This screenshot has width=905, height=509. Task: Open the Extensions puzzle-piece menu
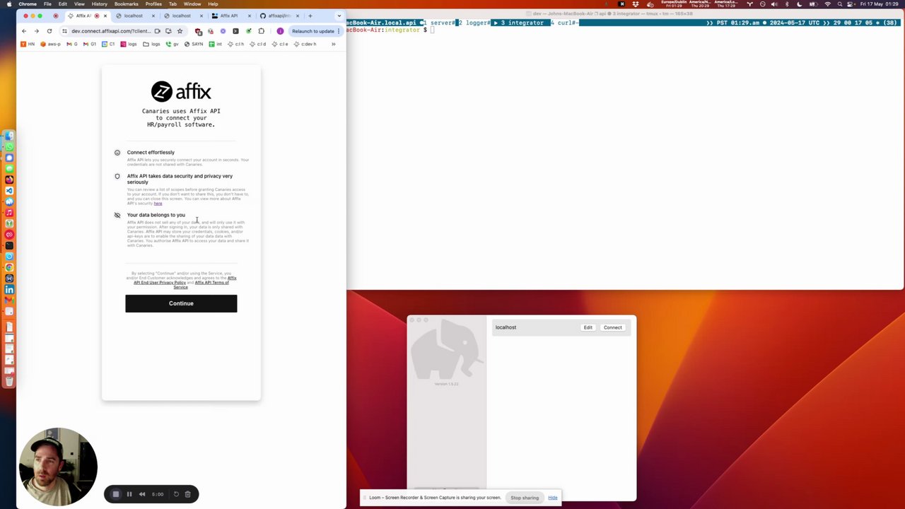[x=261, y=31]
